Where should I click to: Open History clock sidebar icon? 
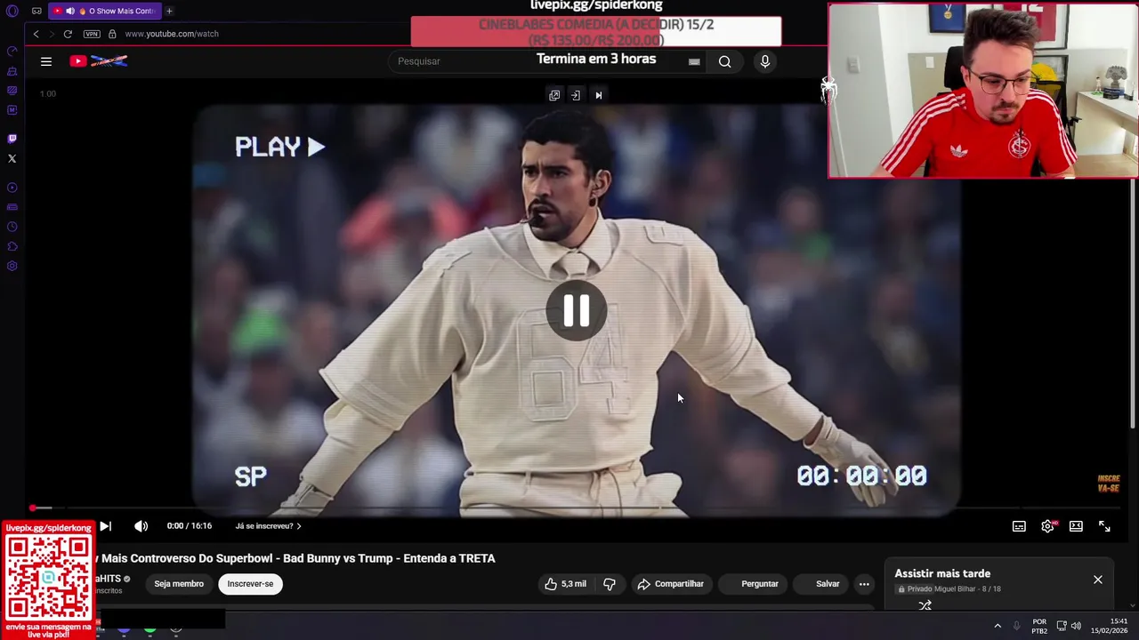click(12, 227)
